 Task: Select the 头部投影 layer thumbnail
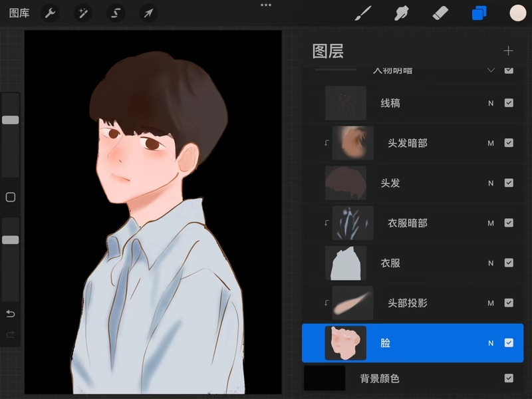click(352, 303)
